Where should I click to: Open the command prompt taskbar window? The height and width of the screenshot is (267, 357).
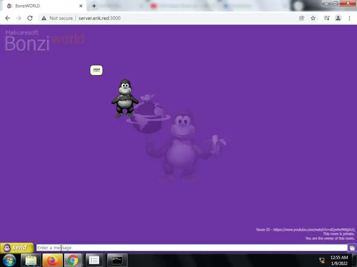point(117,260)
